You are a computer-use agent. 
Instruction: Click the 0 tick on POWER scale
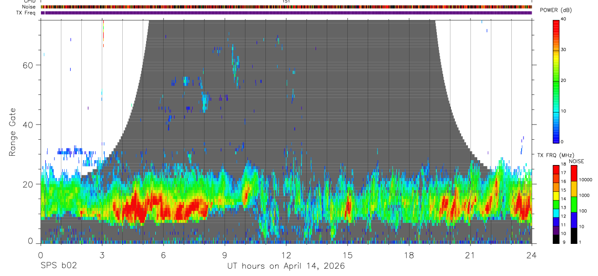(x=562, y=142)
